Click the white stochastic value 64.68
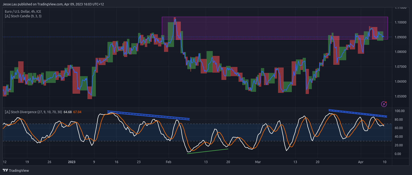412x175 pixels. click(x=68, y=112)
